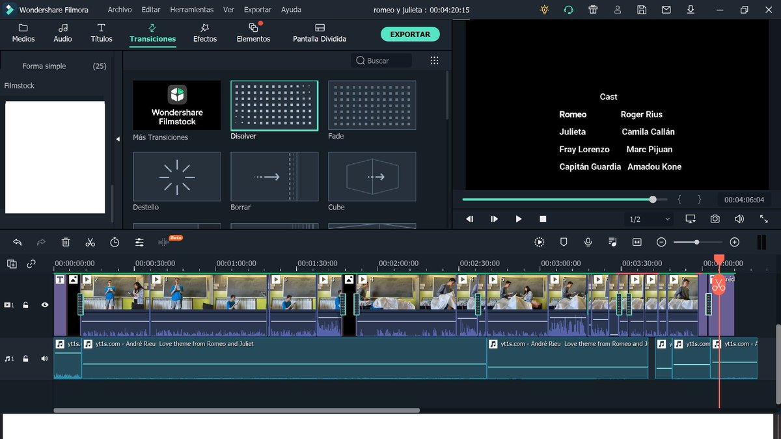Click the EXPORTAR button

click(x=410, y=34)
